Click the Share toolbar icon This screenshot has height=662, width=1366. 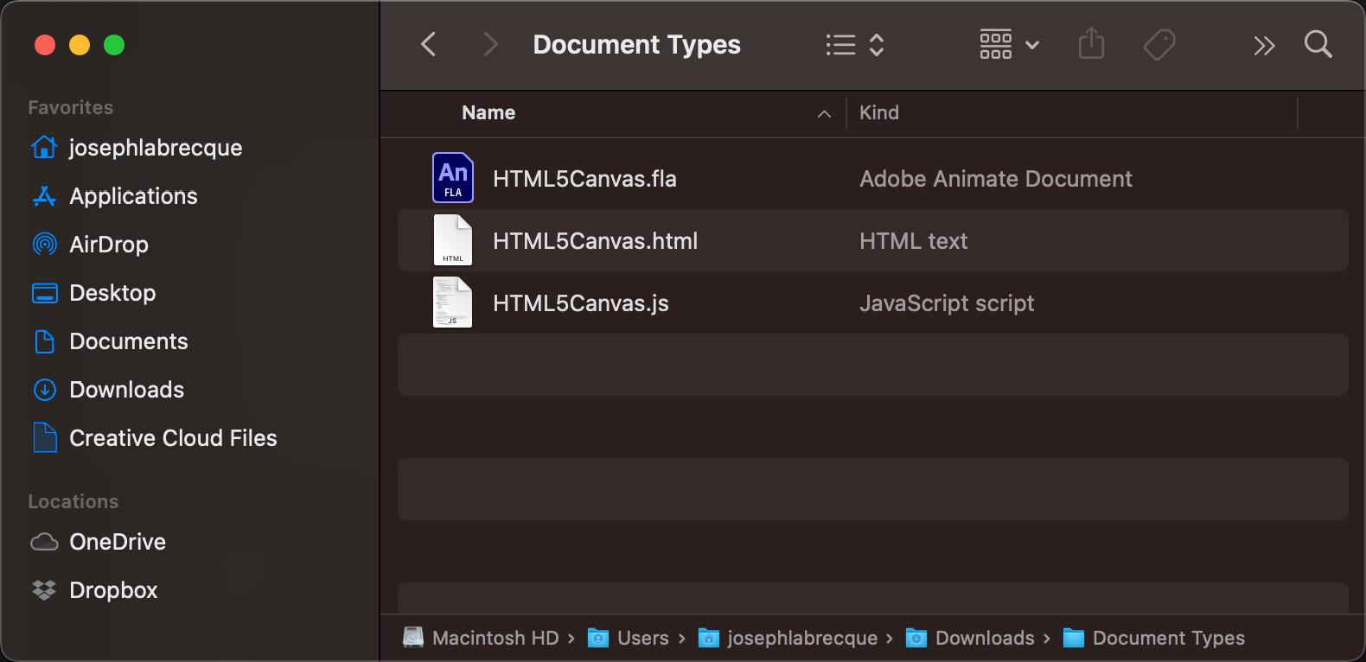[1091, 44]
